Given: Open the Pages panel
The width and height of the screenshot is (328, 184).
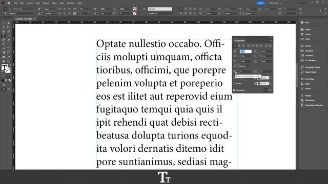Looking at the screenshot, I should pyautogui.click(x=305, y=30).
